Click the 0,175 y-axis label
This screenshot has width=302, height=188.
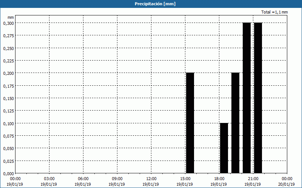[x=8, y=86]
